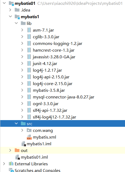Click the mybatis1.iml file icon
Screen dimensions: 125x172
coord(24,144)
